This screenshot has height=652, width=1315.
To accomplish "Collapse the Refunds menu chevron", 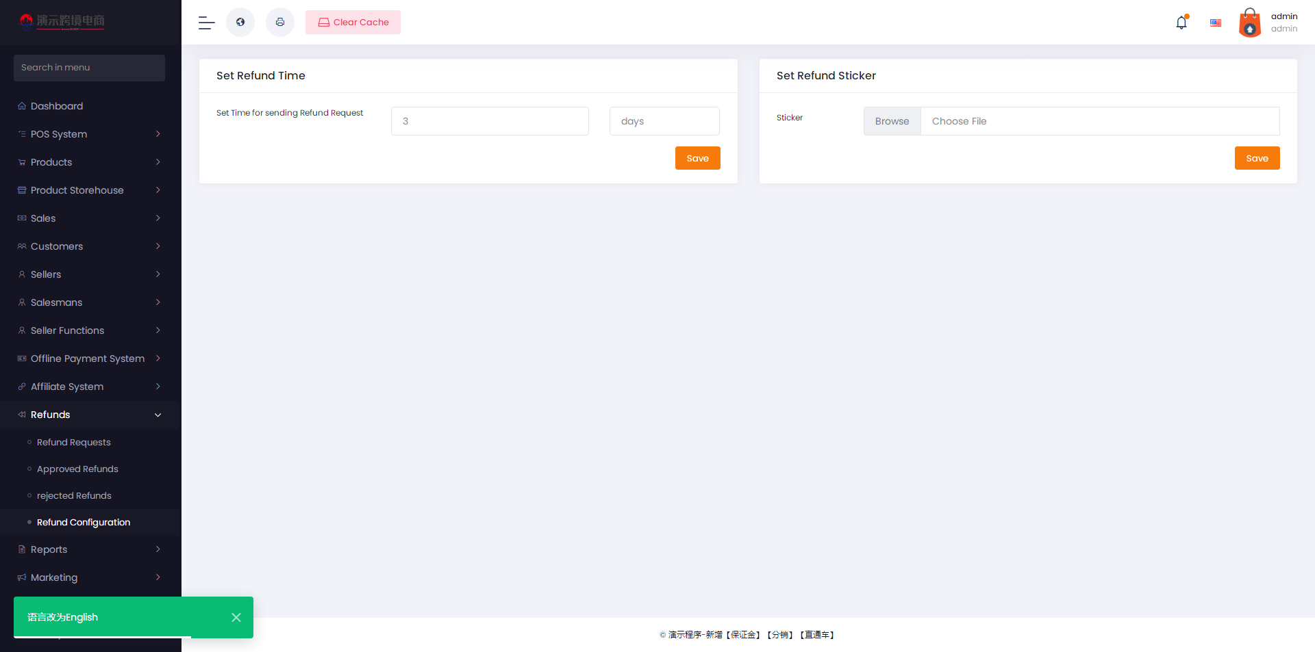I will click(x=158, y=415).
